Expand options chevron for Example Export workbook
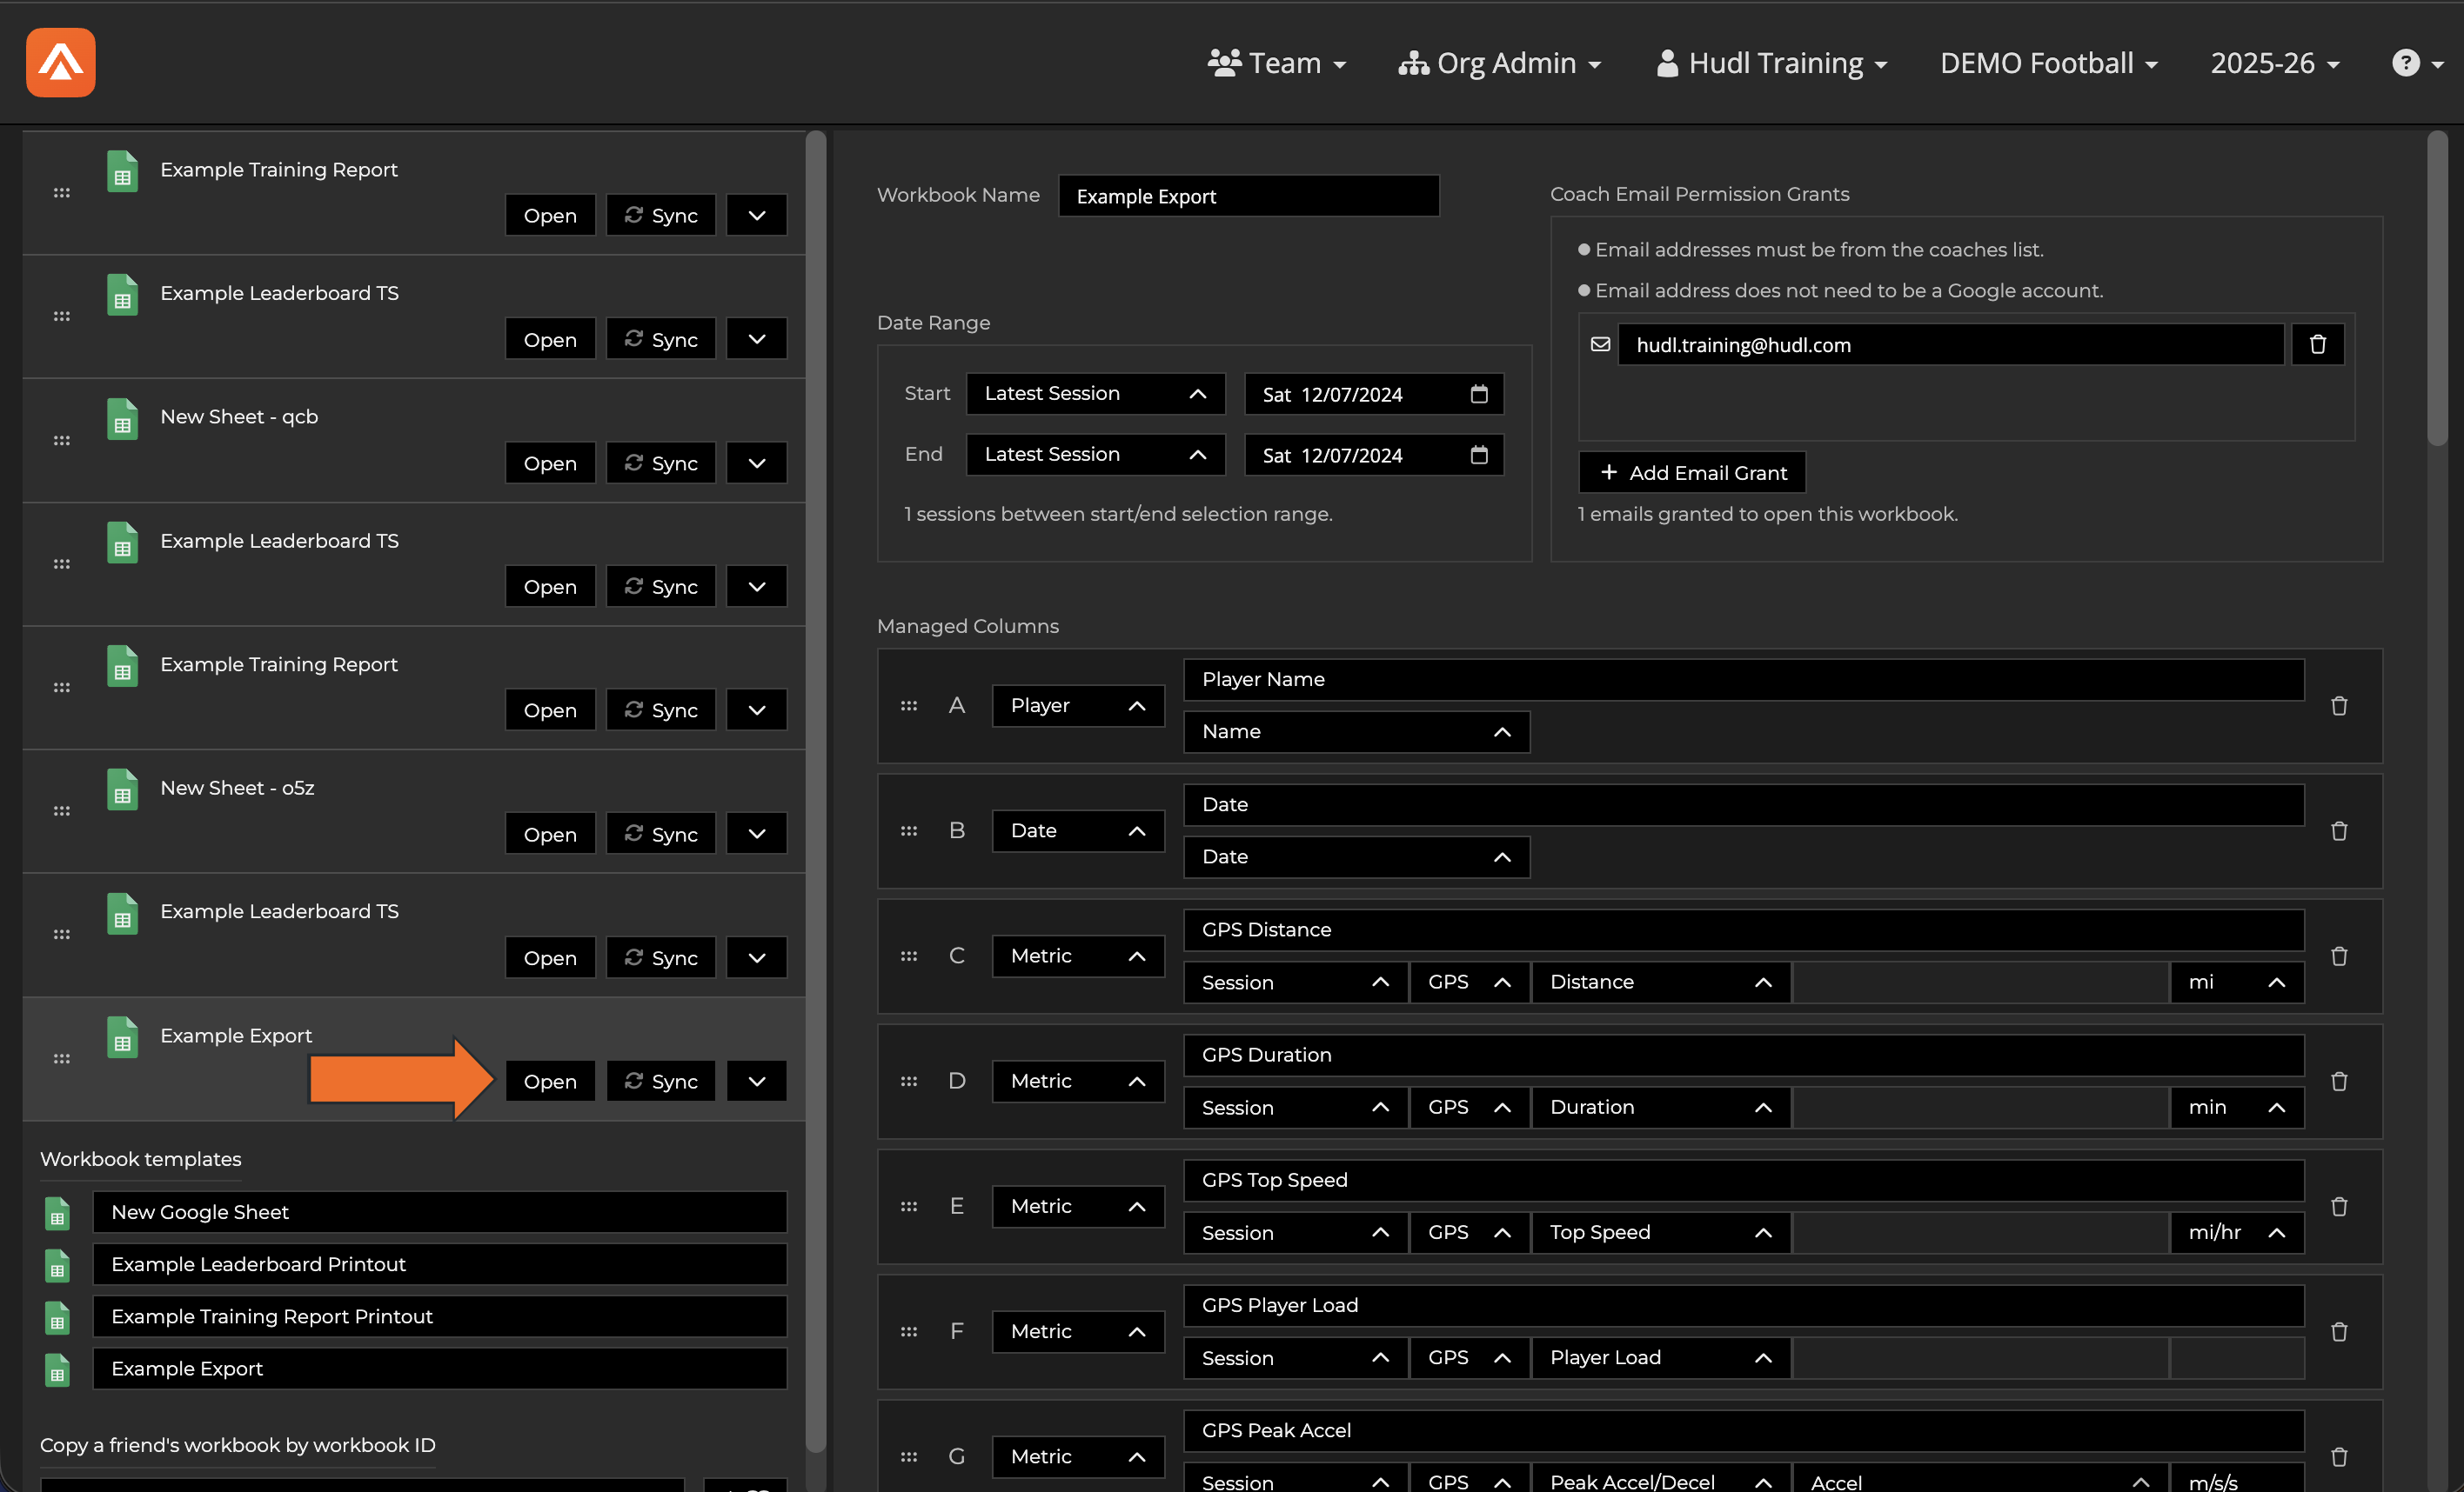This screenshot has height=1492, width=2464. coord(757,1082)
